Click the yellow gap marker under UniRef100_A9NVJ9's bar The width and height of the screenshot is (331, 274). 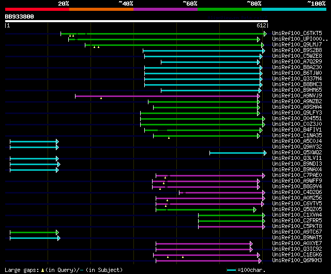click(101, 98)
